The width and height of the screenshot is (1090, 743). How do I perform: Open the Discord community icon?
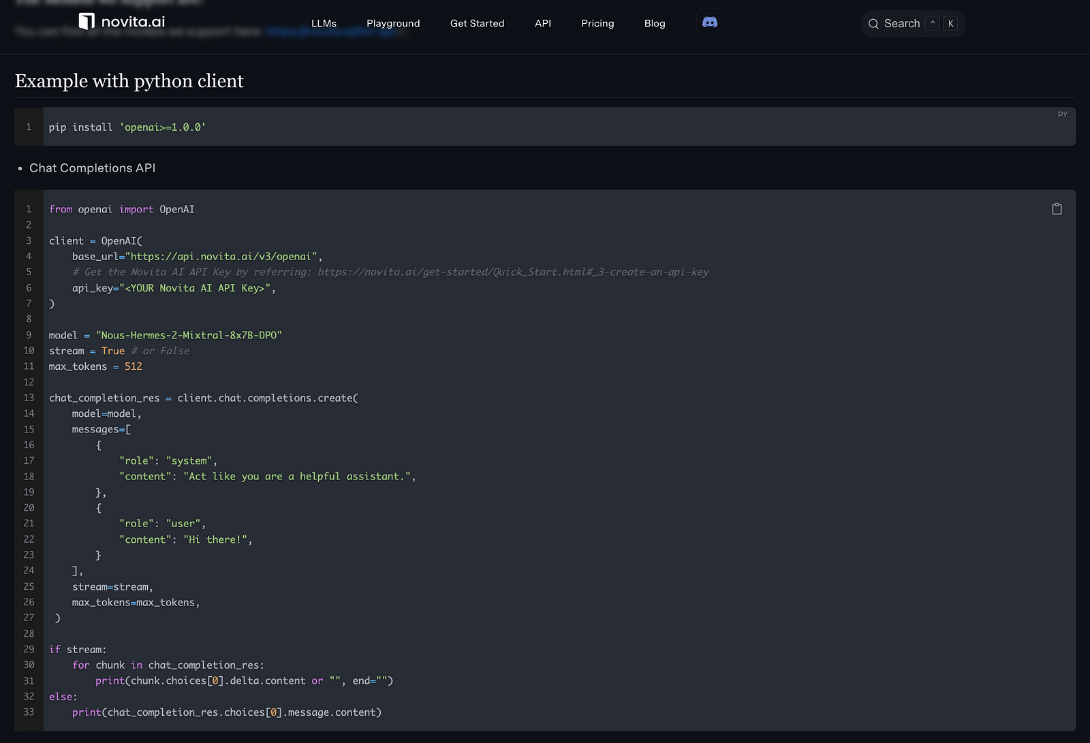(x=710, y=22)
